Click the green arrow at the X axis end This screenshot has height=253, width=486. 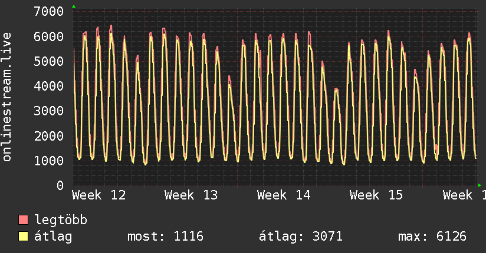(480, 185)
